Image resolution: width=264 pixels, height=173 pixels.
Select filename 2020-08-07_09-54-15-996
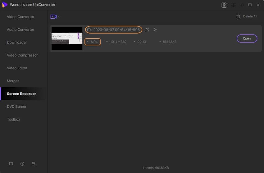[x=116, y=30]
